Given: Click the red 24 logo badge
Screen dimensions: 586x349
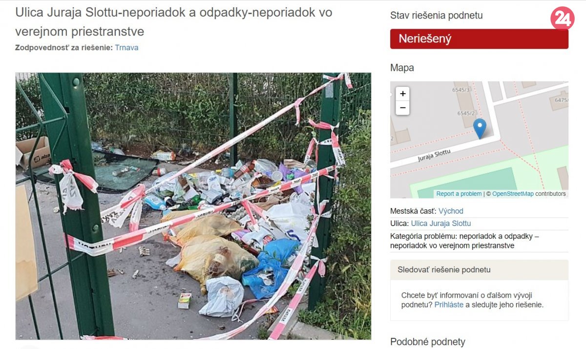Looking at the screenshot, I should [x=562, y=19].
